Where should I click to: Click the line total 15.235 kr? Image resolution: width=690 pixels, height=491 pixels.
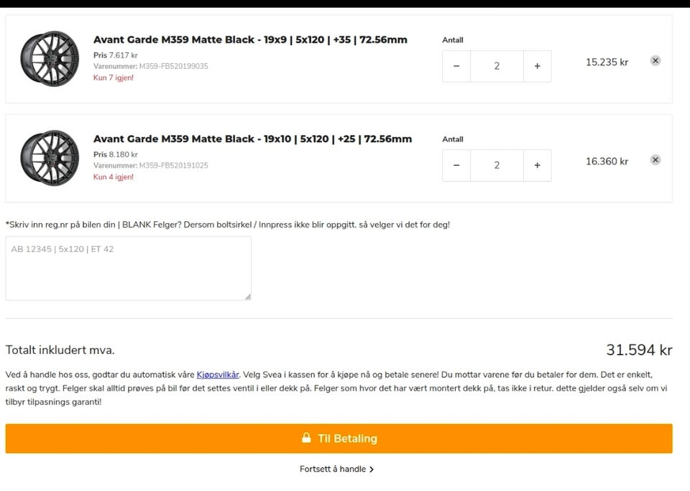607,62
